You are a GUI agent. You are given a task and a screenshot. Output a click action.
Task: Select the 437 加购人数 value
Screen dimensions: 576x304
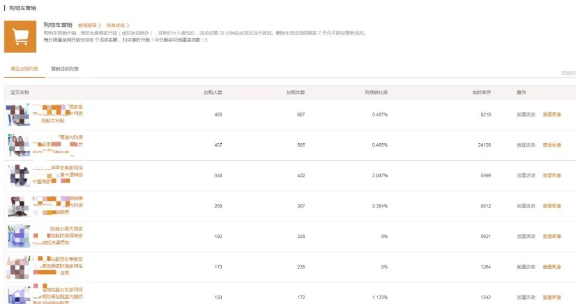click(x=218, y=145)
